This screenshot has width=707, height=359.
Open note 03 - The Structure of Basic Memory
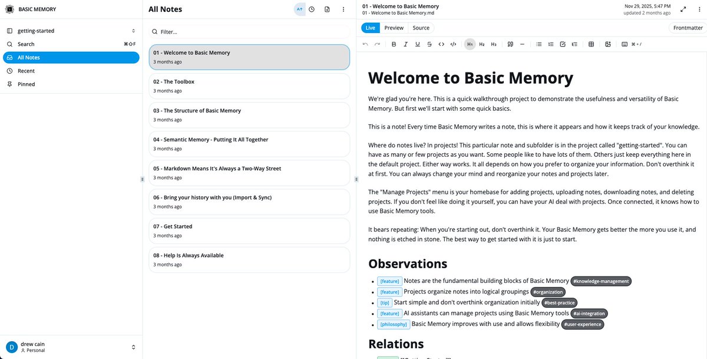coord(249,115)
